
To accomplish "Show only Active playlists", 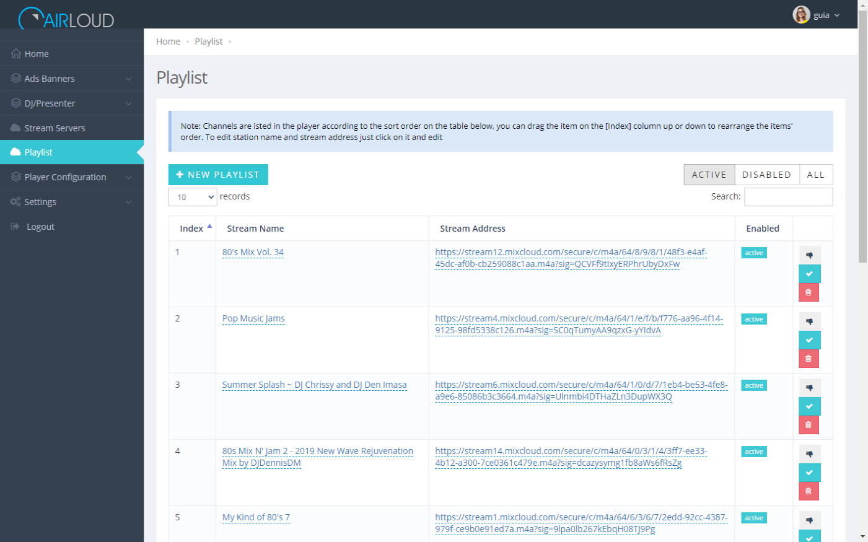I will 709,175.
